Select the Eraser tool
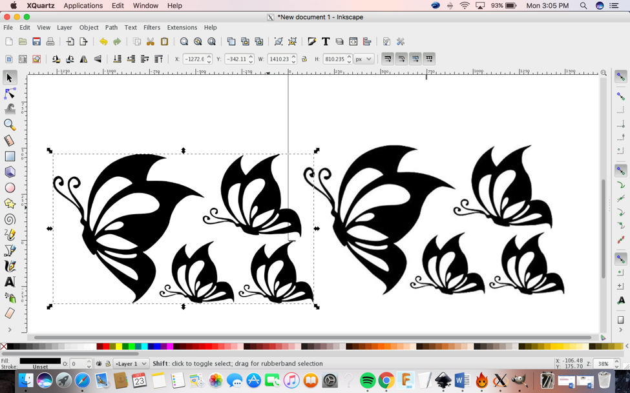 (x=10, y=313)
